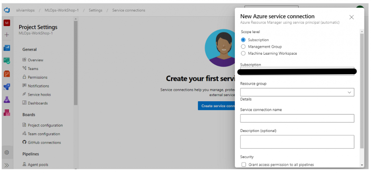Click the Create service connection button
The width and height of the screenshot is (371, 174).
pos(217,106)
